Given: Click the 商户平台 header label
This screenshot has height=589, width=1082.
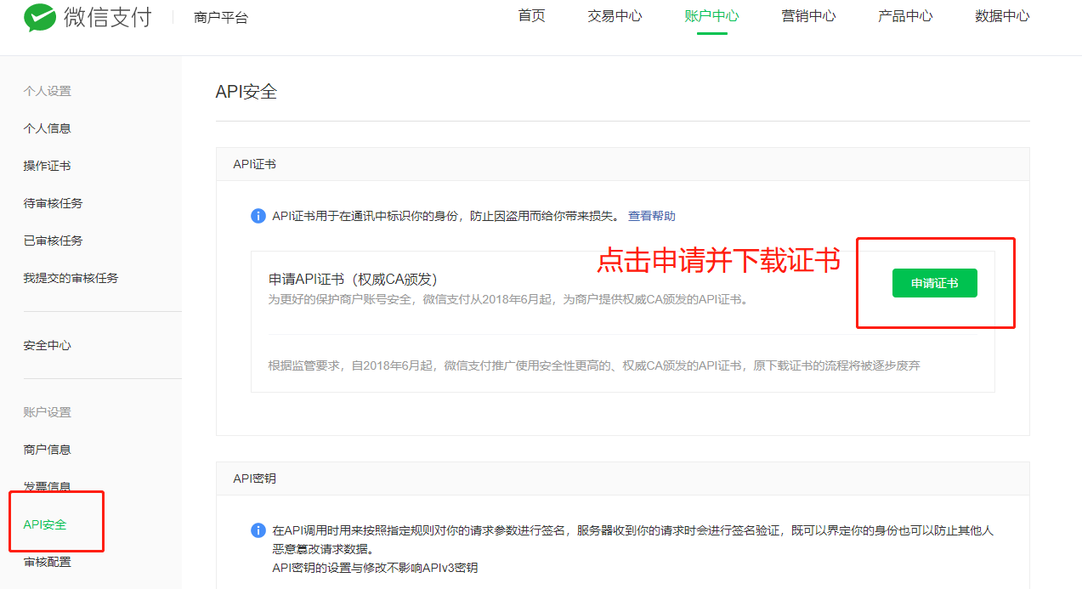Looking at the screenshot, I should pos(221,17).
